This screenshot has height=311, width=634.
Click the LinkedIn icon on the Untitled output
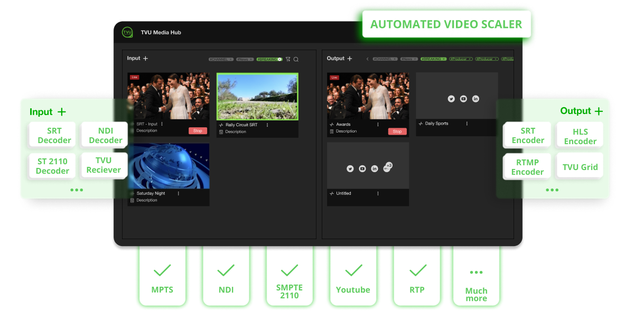(375, 168)
